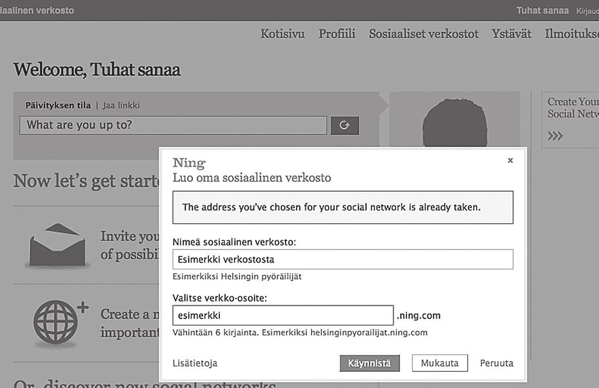Go to the Ystävät page
Viewport: 599px width, 388px height.
[x=511, y=33]
